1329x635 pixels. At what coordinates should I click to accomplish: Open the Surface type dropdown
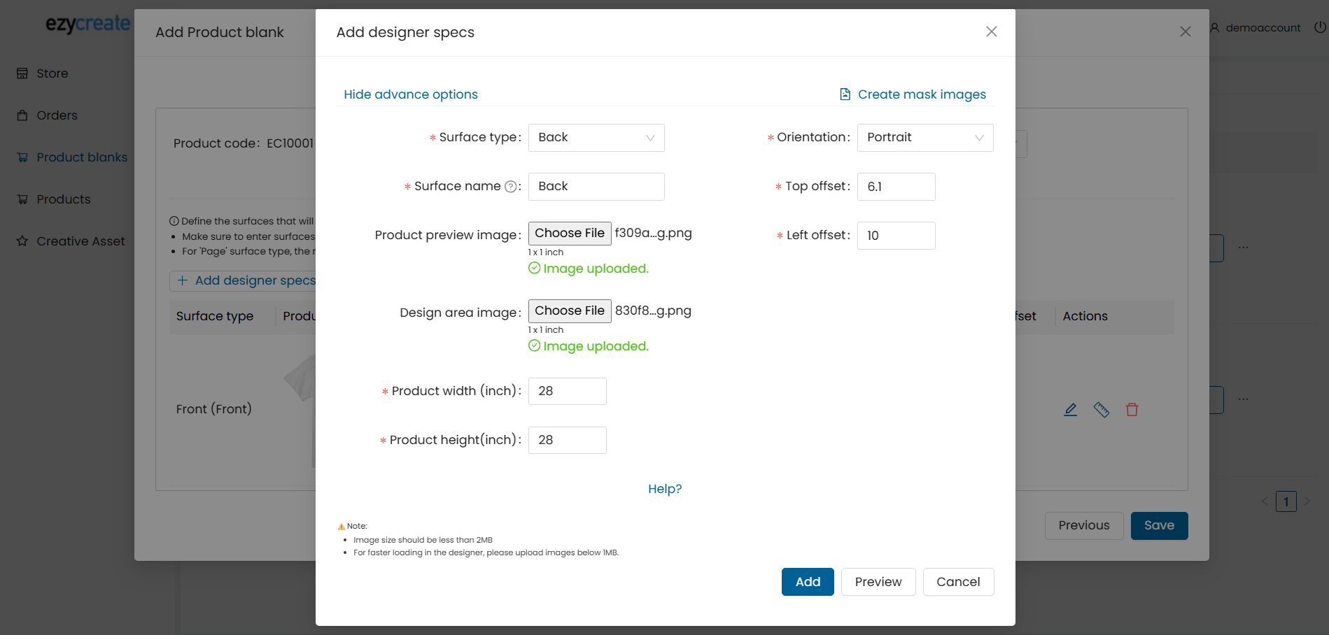(596, 138)
